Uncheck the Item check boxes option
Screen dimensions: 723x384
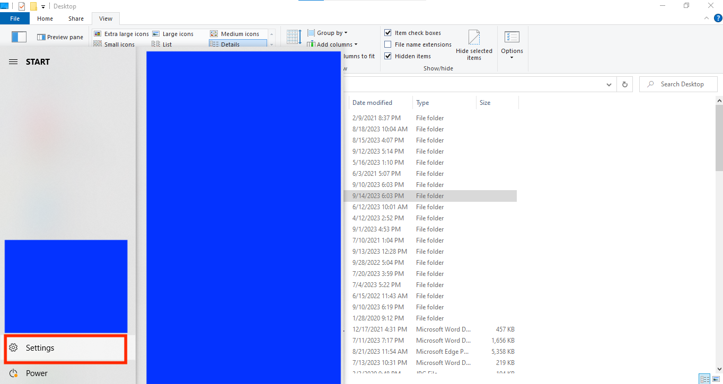(388, 32)
